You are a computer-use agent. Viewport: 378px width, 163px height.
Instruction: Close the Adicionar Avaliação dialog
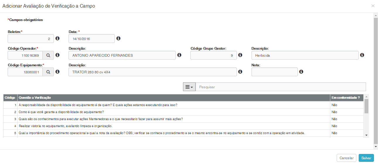click(x=373, y=6)
